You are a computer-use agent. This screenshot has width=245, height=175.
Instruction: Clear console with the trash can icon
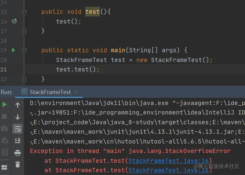click(x=18, y=164)
